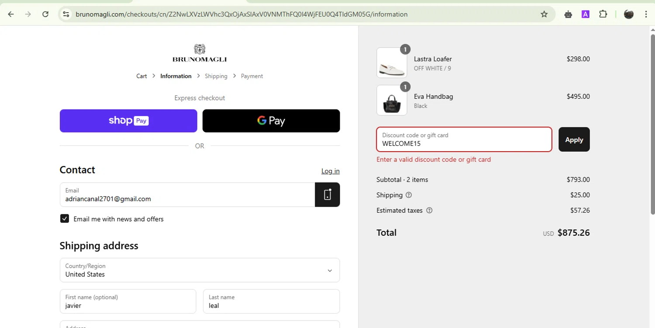
Task: Click the Email input field
Action: [x=187, y=194]
